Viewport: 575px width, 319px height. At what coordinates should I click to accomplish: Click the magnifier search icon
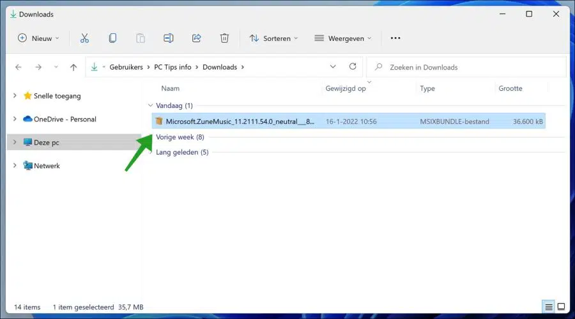pyautogui.click(x=378, y=67)
